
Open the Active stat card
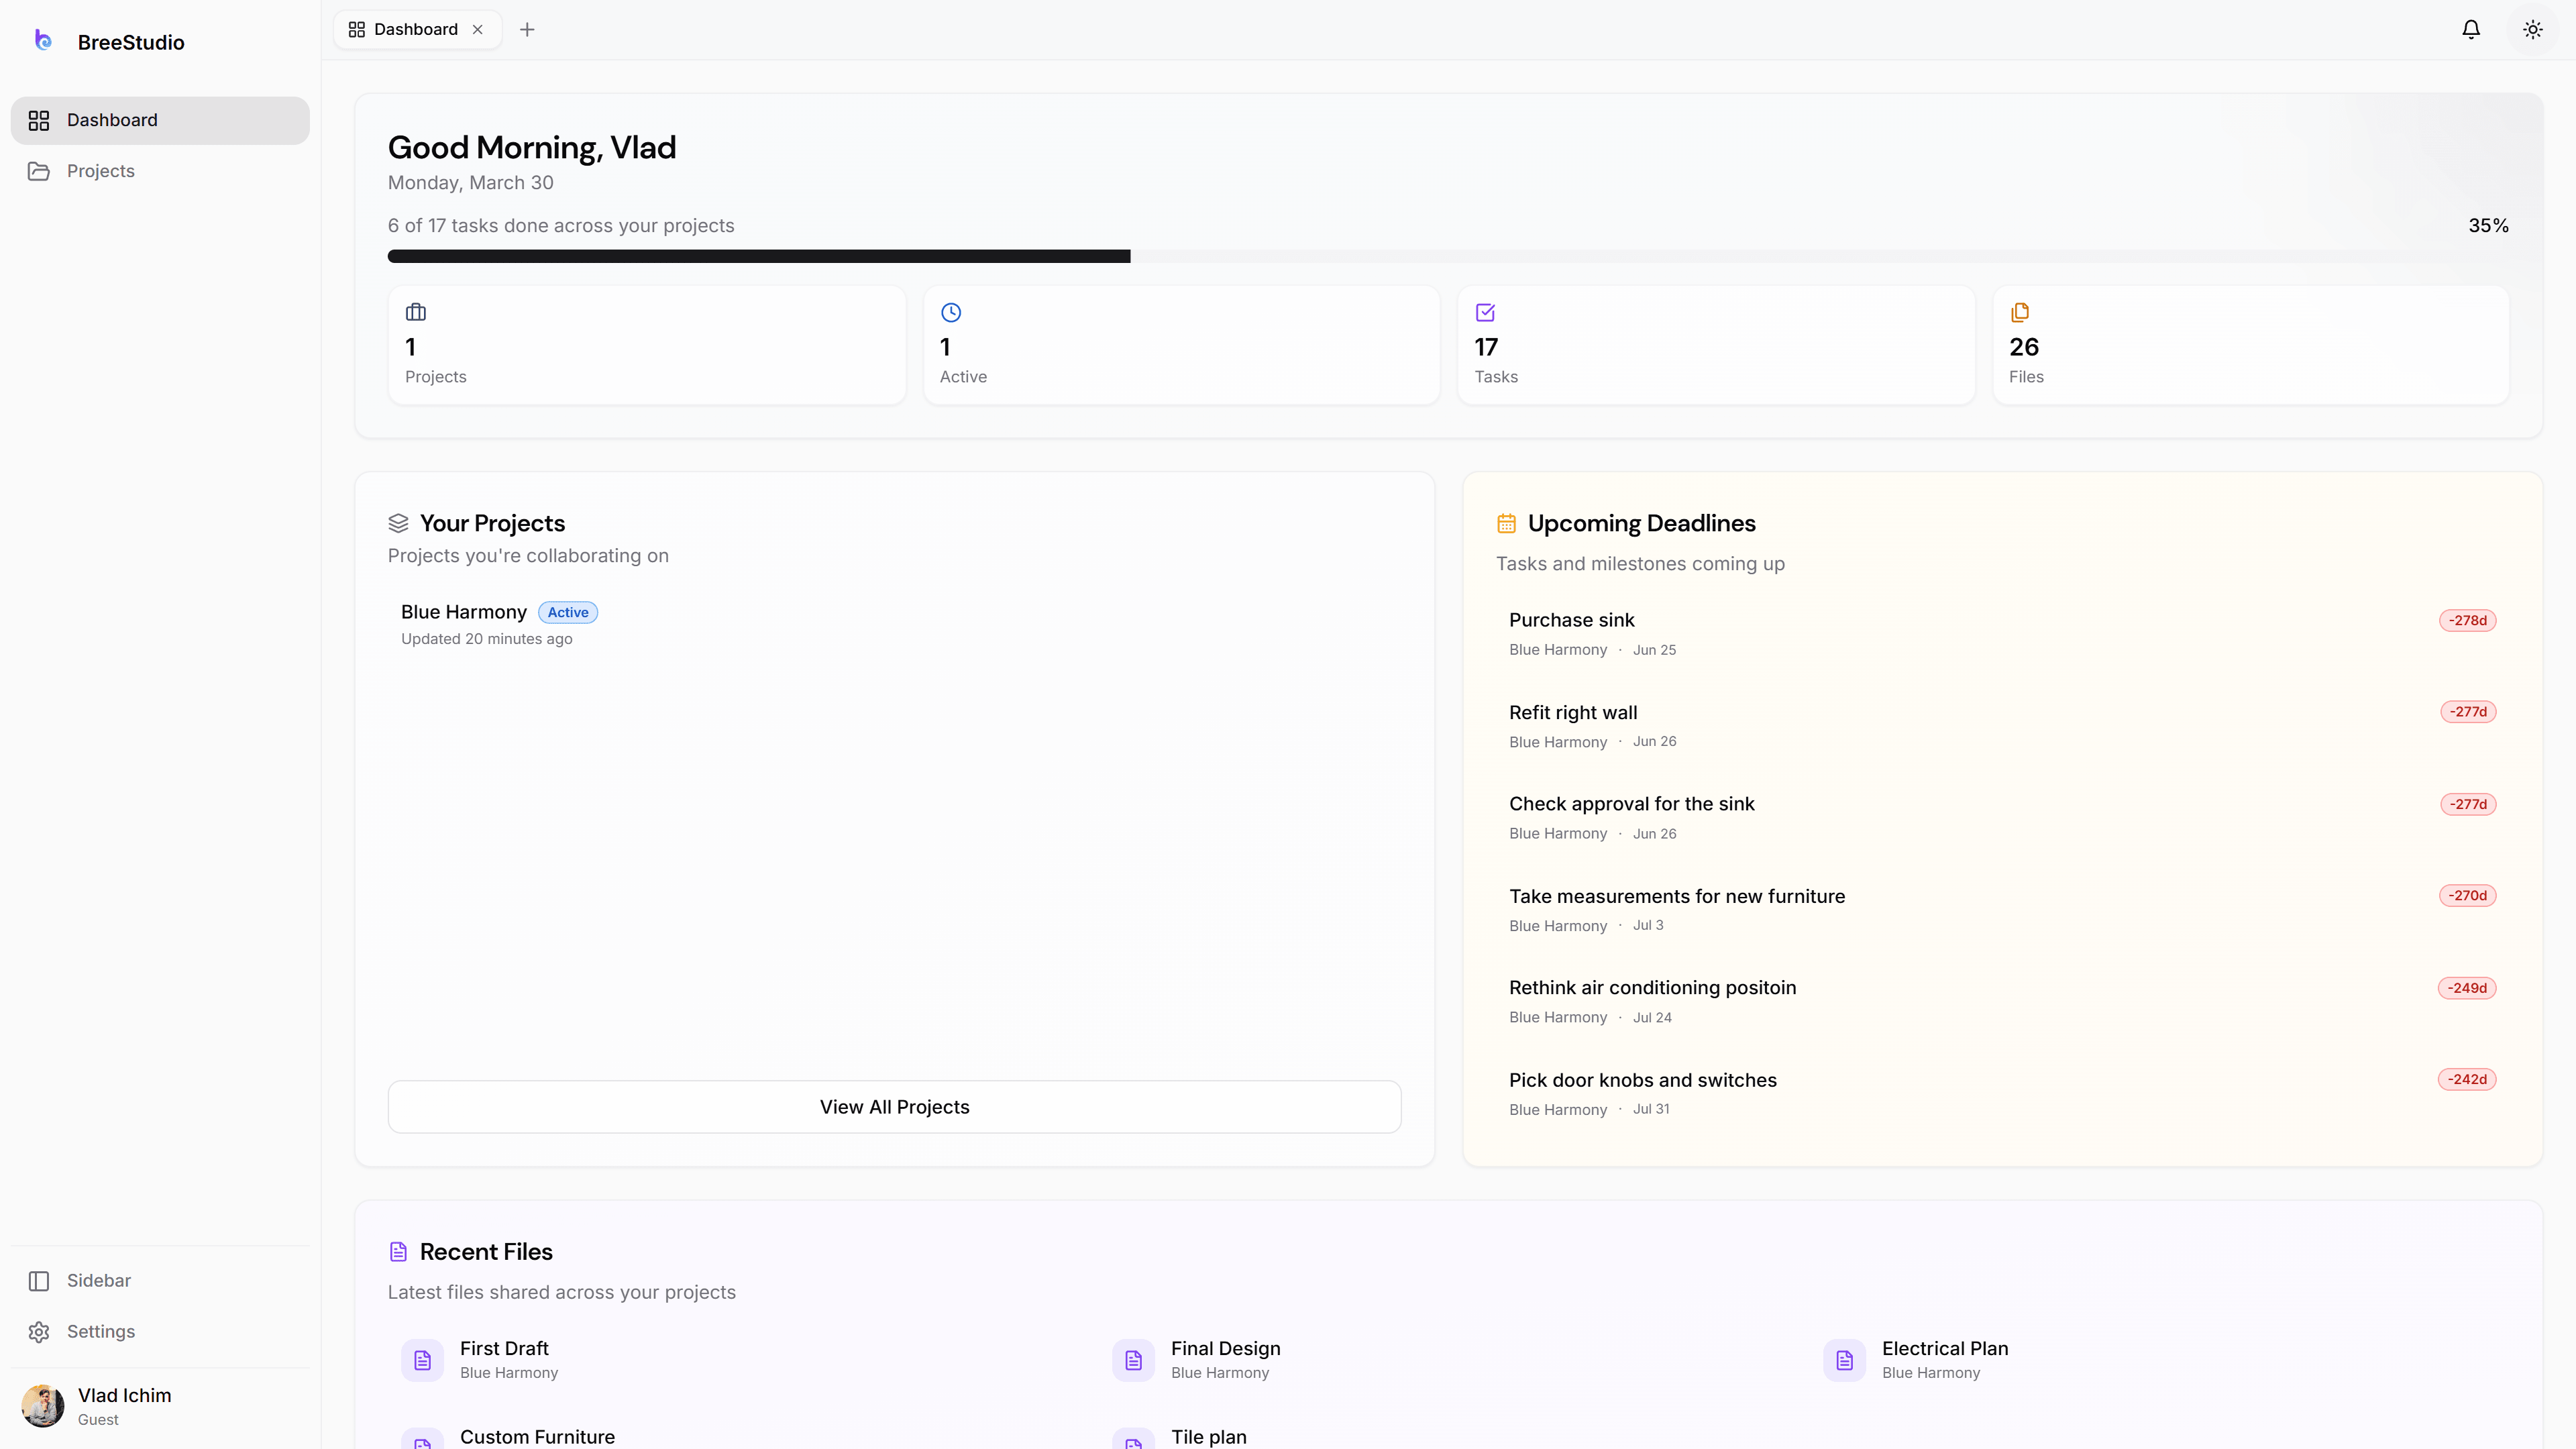pyautogui.click(x=1181, y=345)
